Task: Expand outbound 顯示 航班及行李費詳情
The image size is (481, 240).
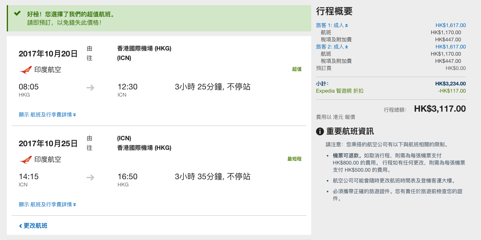Action: coord(47,115)
